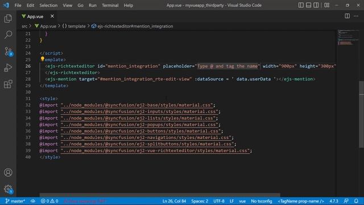Click the minimap code overview
The height and width of the screenshot is (205, 364).
tap(348, 37)
